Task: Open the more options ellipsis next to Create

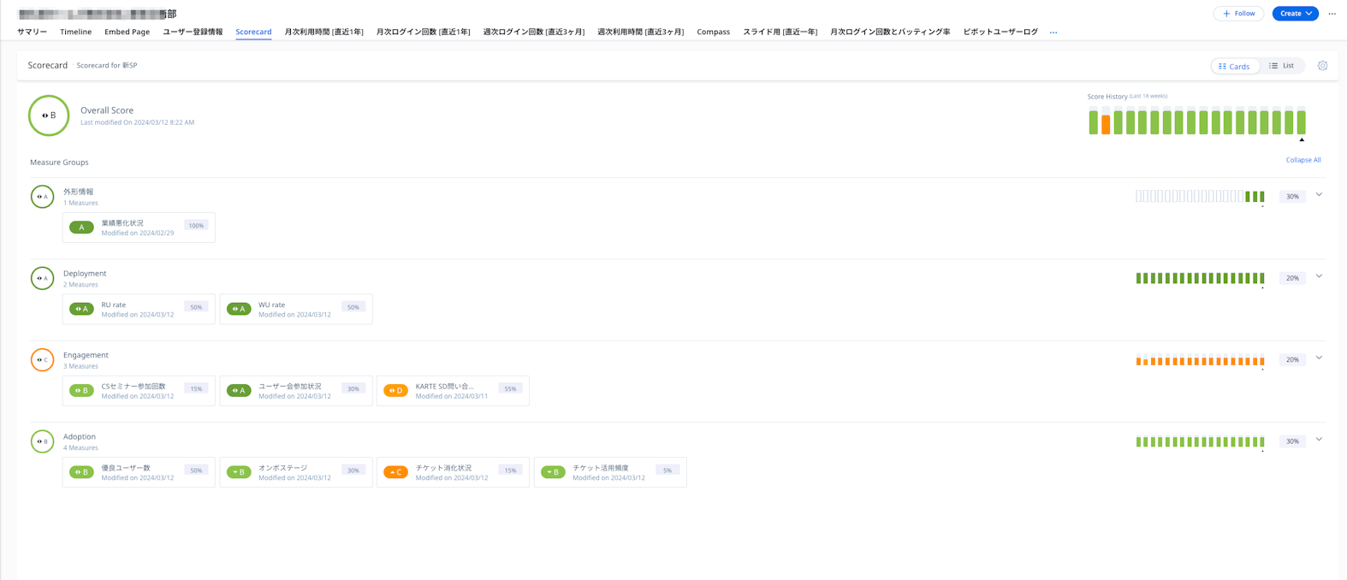Action: tap(1332, 14)
